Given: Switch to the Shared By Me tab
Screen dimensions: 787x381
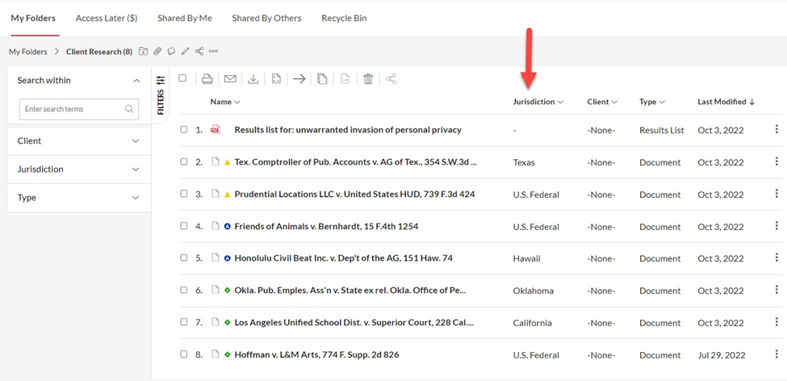Looking at the screenshot, I should pos(185,18).
